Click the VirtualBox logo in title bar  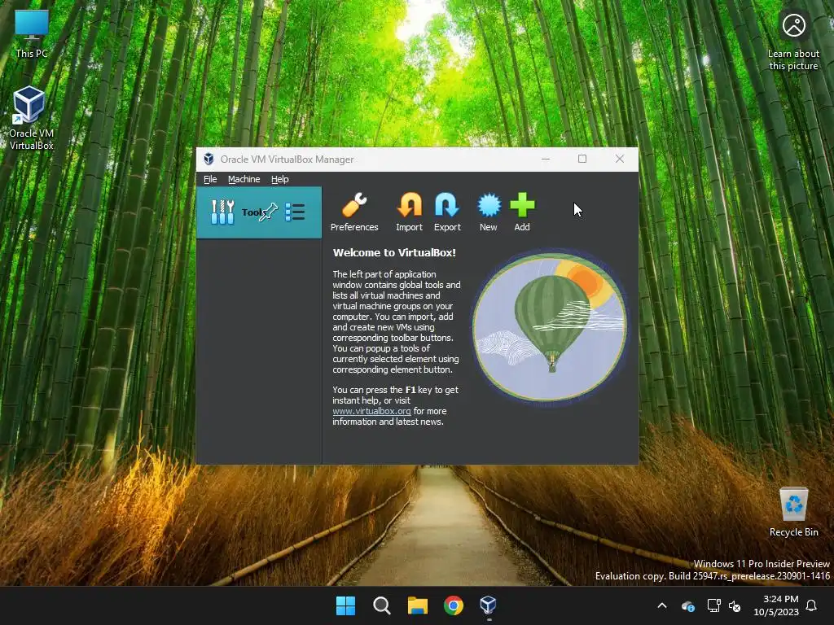tap(209, 159)
